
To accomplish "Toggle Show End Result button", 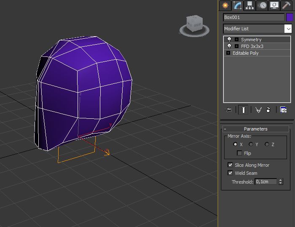I will tap(243, 110).
